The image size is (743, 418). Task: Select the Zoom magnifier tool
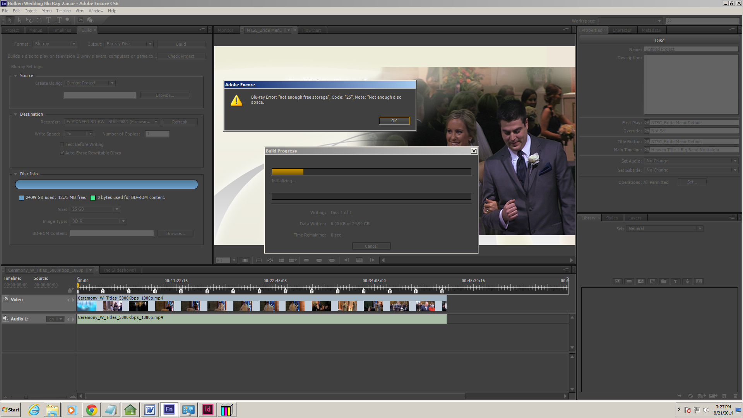(68, 20)
